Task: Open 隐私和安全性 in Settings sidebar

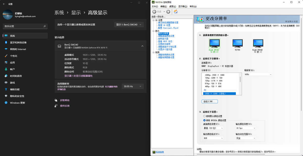Action: [25, 96]
